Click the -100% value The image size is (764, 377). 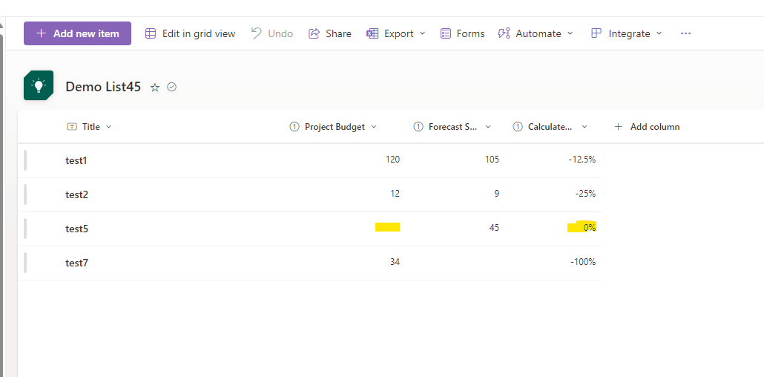(583, 262)
